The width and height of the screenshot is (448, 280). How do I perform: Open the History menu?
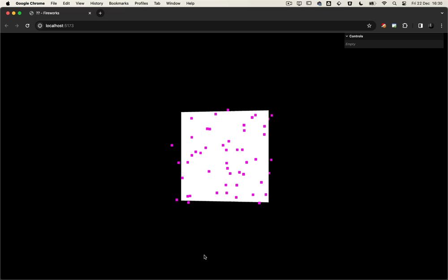pyautogui.click(x=97, y=4)
